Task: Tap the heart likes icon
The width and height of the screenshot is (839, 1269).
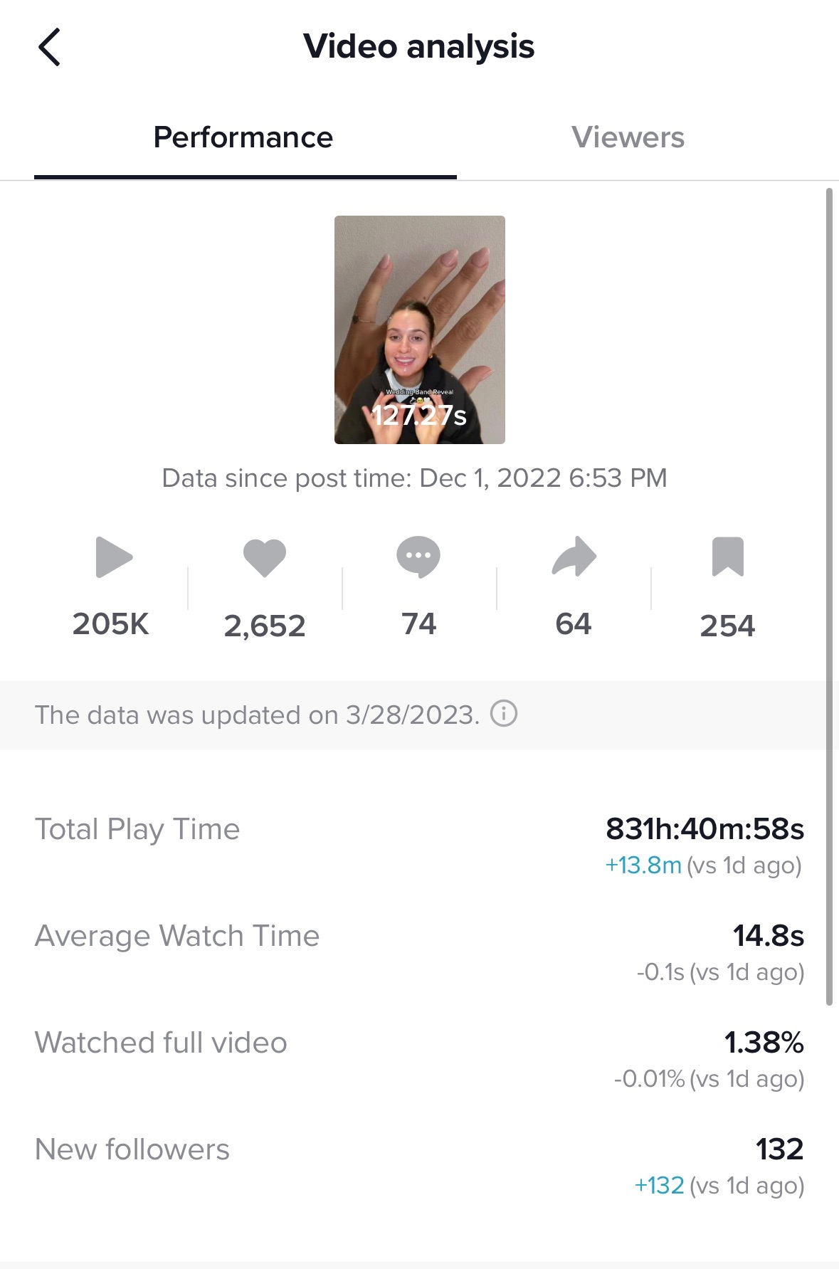Action: point(265,557)
